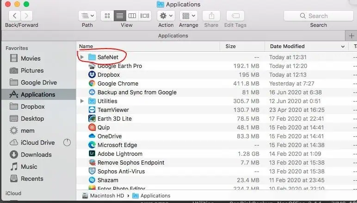The width and height of the screenshot is (357, 203).
Task: Select the Google Chrome icon
Action: click(x=92, y=84)
